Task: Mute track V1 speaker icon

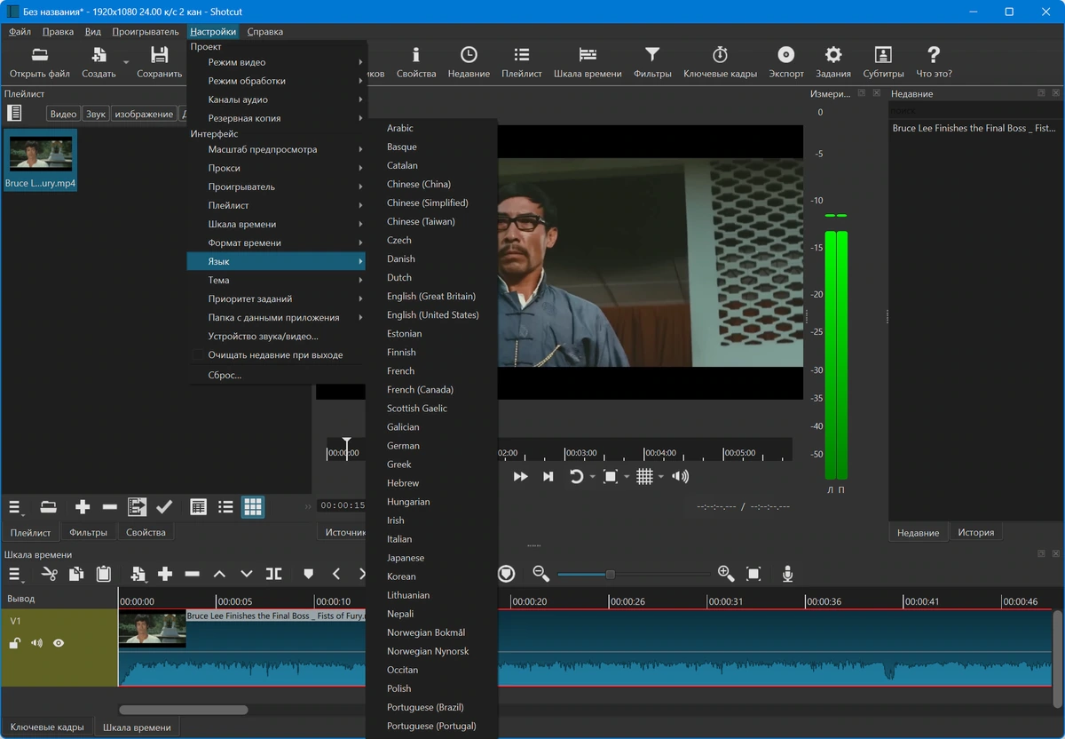Action: tap(36, 643)
